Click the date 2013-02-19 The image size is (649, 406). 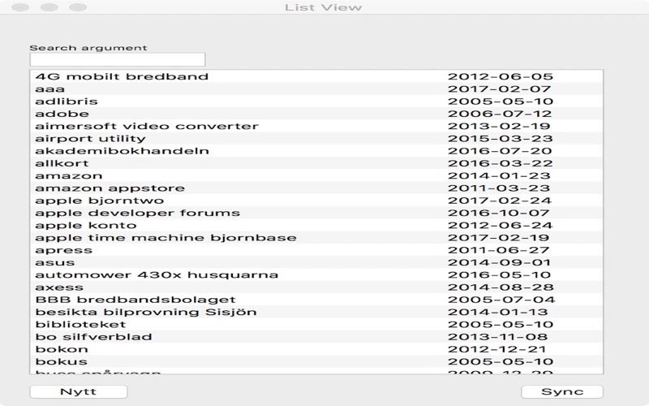pyautogui.click(x=499, y=127)
